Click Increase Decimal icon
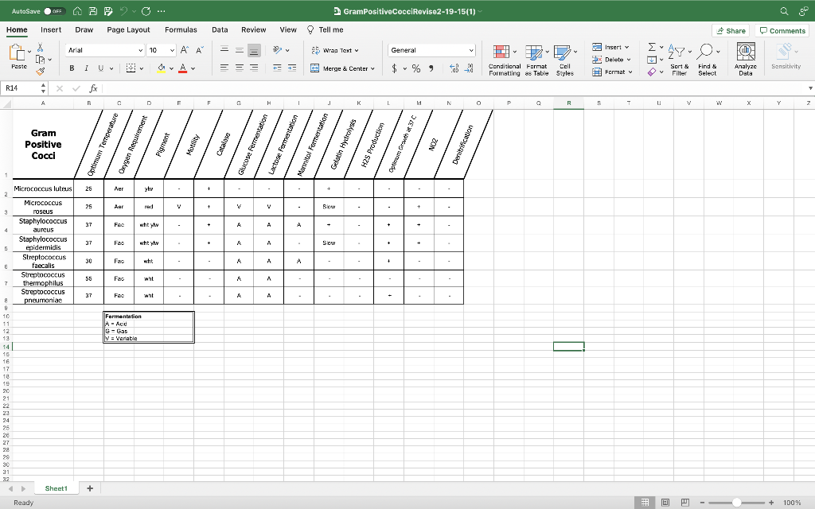815x509 pixels. point(454,68)
